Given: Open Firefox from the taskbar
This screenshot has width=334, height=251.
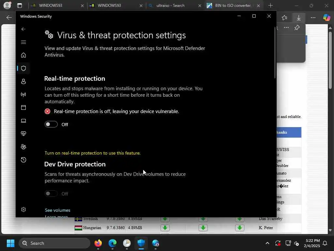Looking at the screenshot, I should (98, 243).
